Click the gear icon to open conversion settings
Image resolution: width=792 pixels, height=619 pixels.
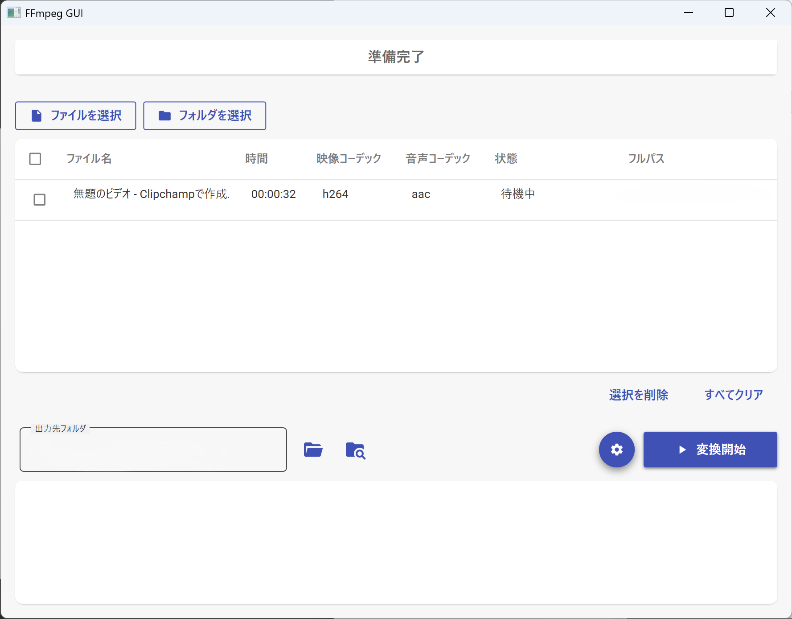tap(616, 450)
